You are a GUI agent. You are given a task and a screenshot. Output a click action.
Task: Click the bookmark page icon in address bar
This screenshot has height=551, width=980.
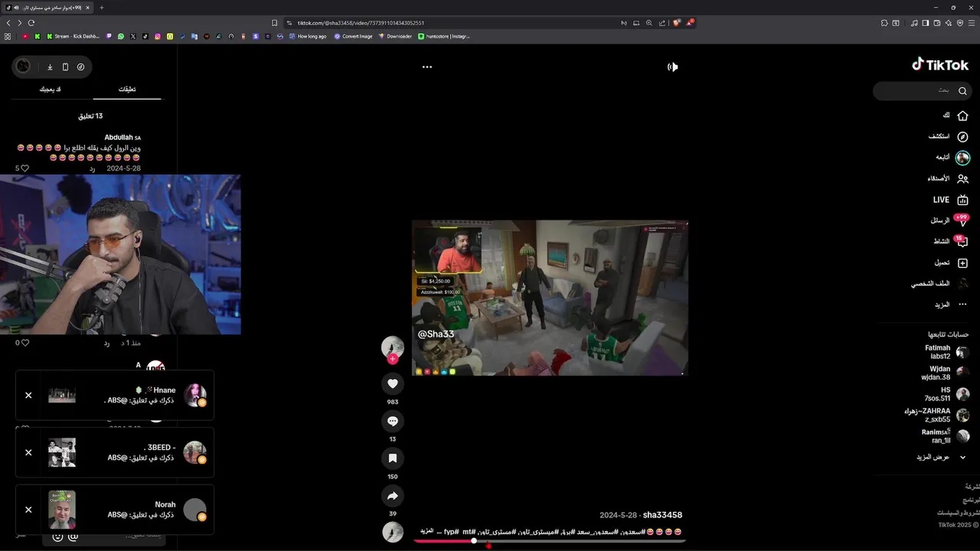tap(275, 23)
